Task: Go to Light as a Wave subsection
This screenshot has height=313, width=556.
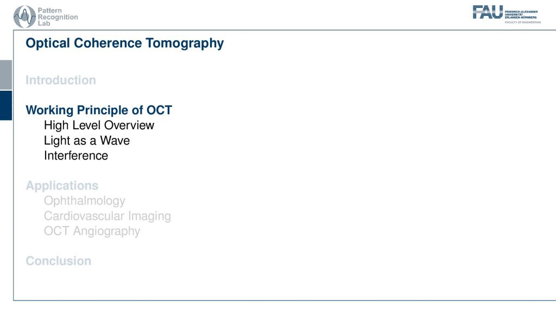Action: 87,141
